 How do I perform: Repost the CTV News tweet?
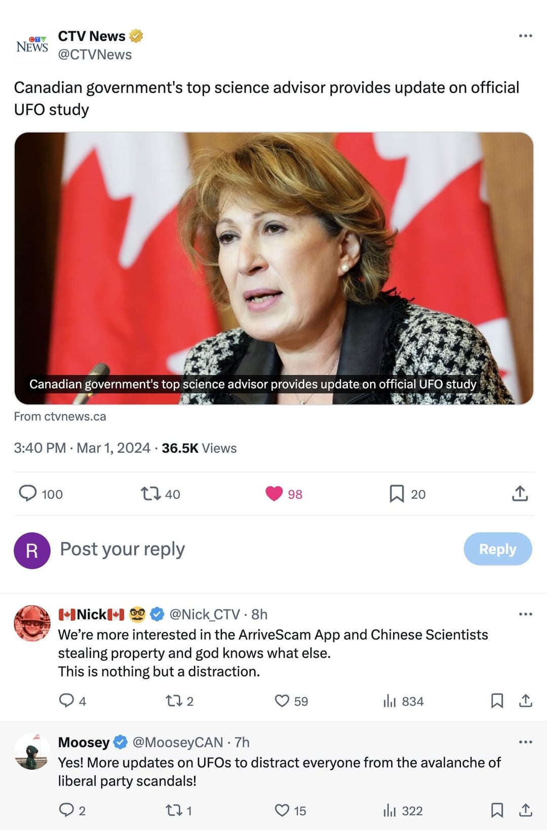point(150,493)
